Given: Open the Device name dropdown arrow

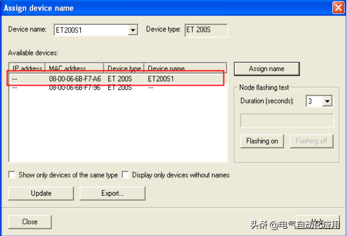Looking at the screenshot, I should 132,30.
